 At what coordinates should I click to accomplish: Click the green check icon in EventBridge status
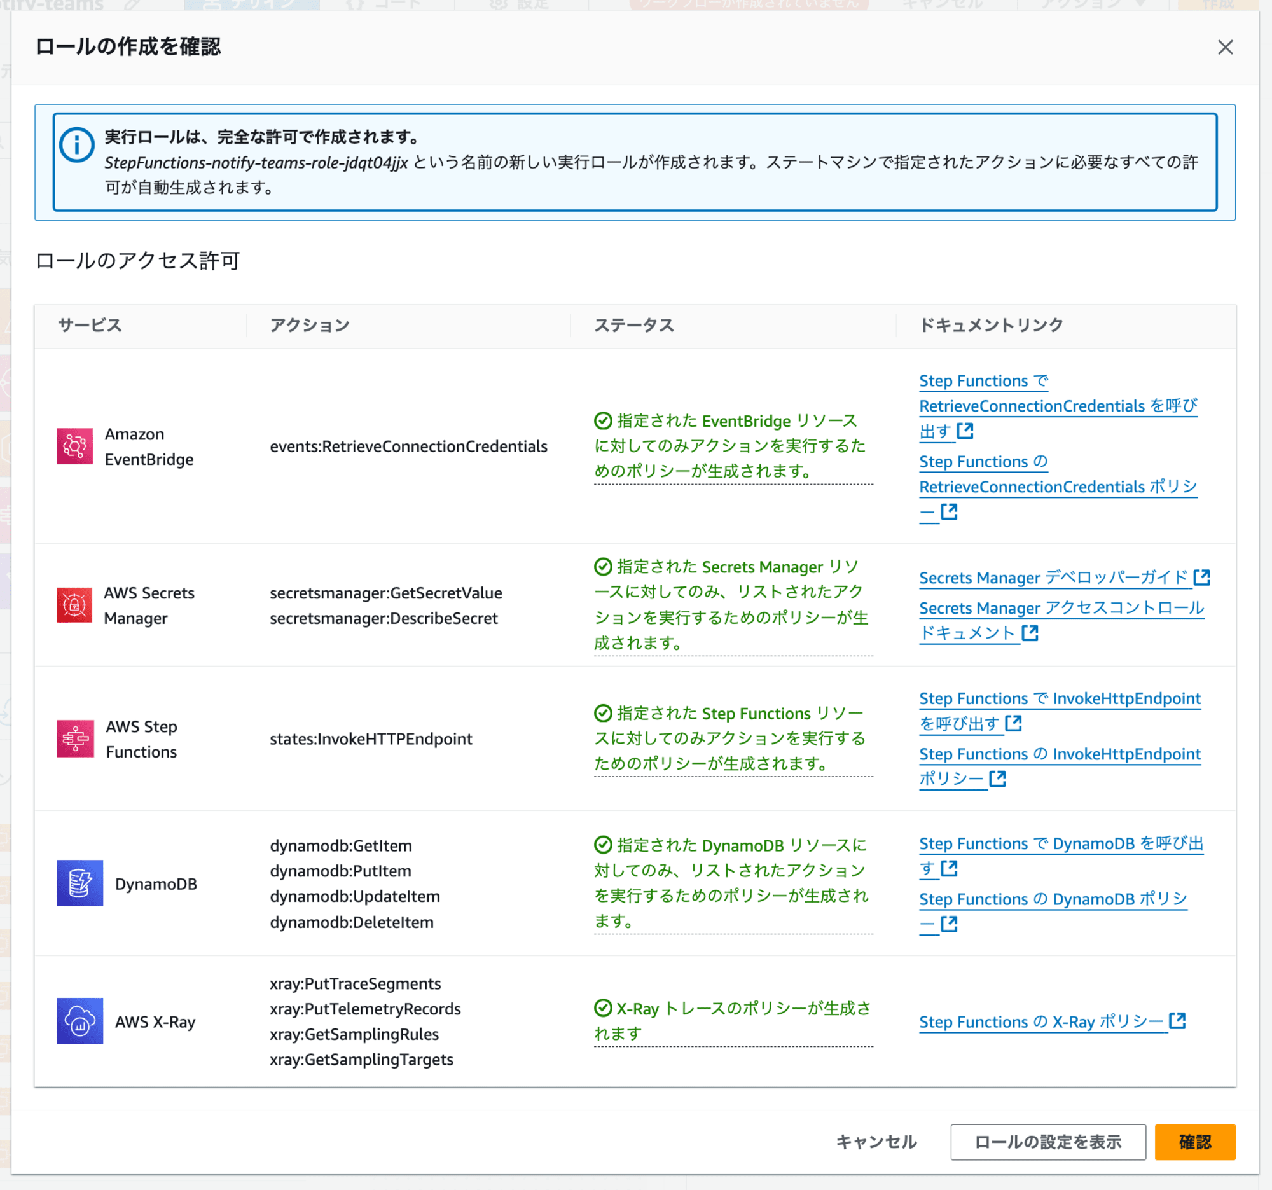coord(603,420)
